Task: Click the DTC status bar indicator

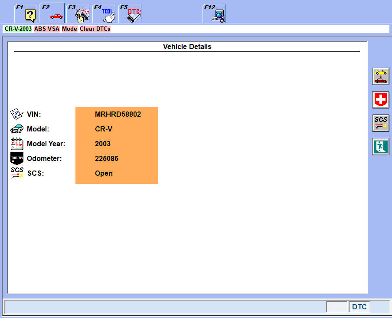Action: (x=359, y=307)
